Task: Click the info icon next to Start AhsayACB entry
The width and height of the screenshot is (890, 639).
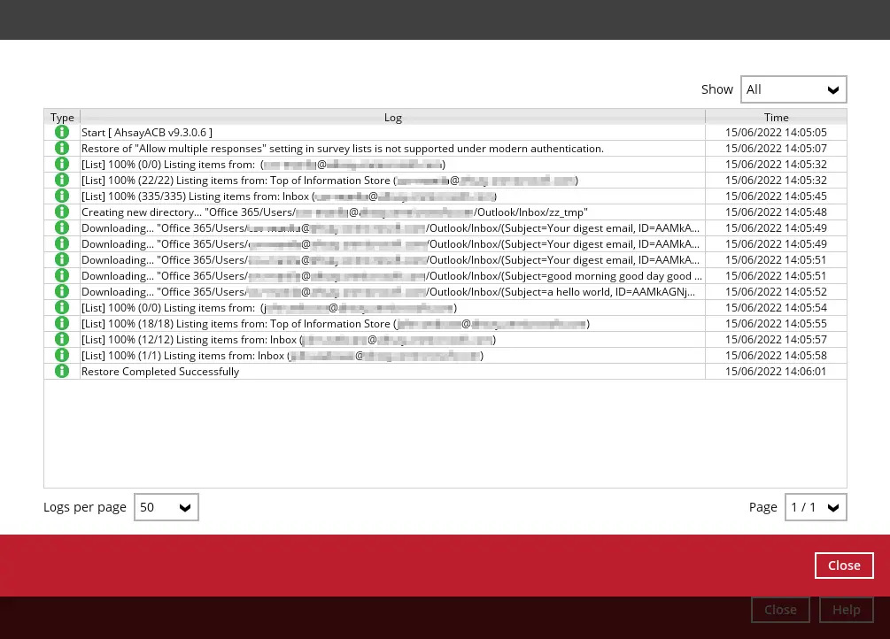Action: pyautogui.click(x=62, y=132)
